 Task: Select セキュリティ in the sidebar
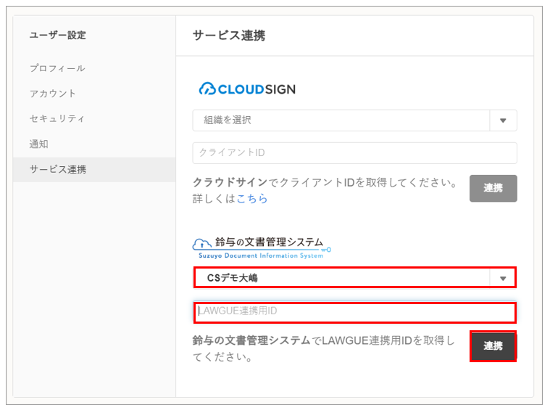[57, 119]
